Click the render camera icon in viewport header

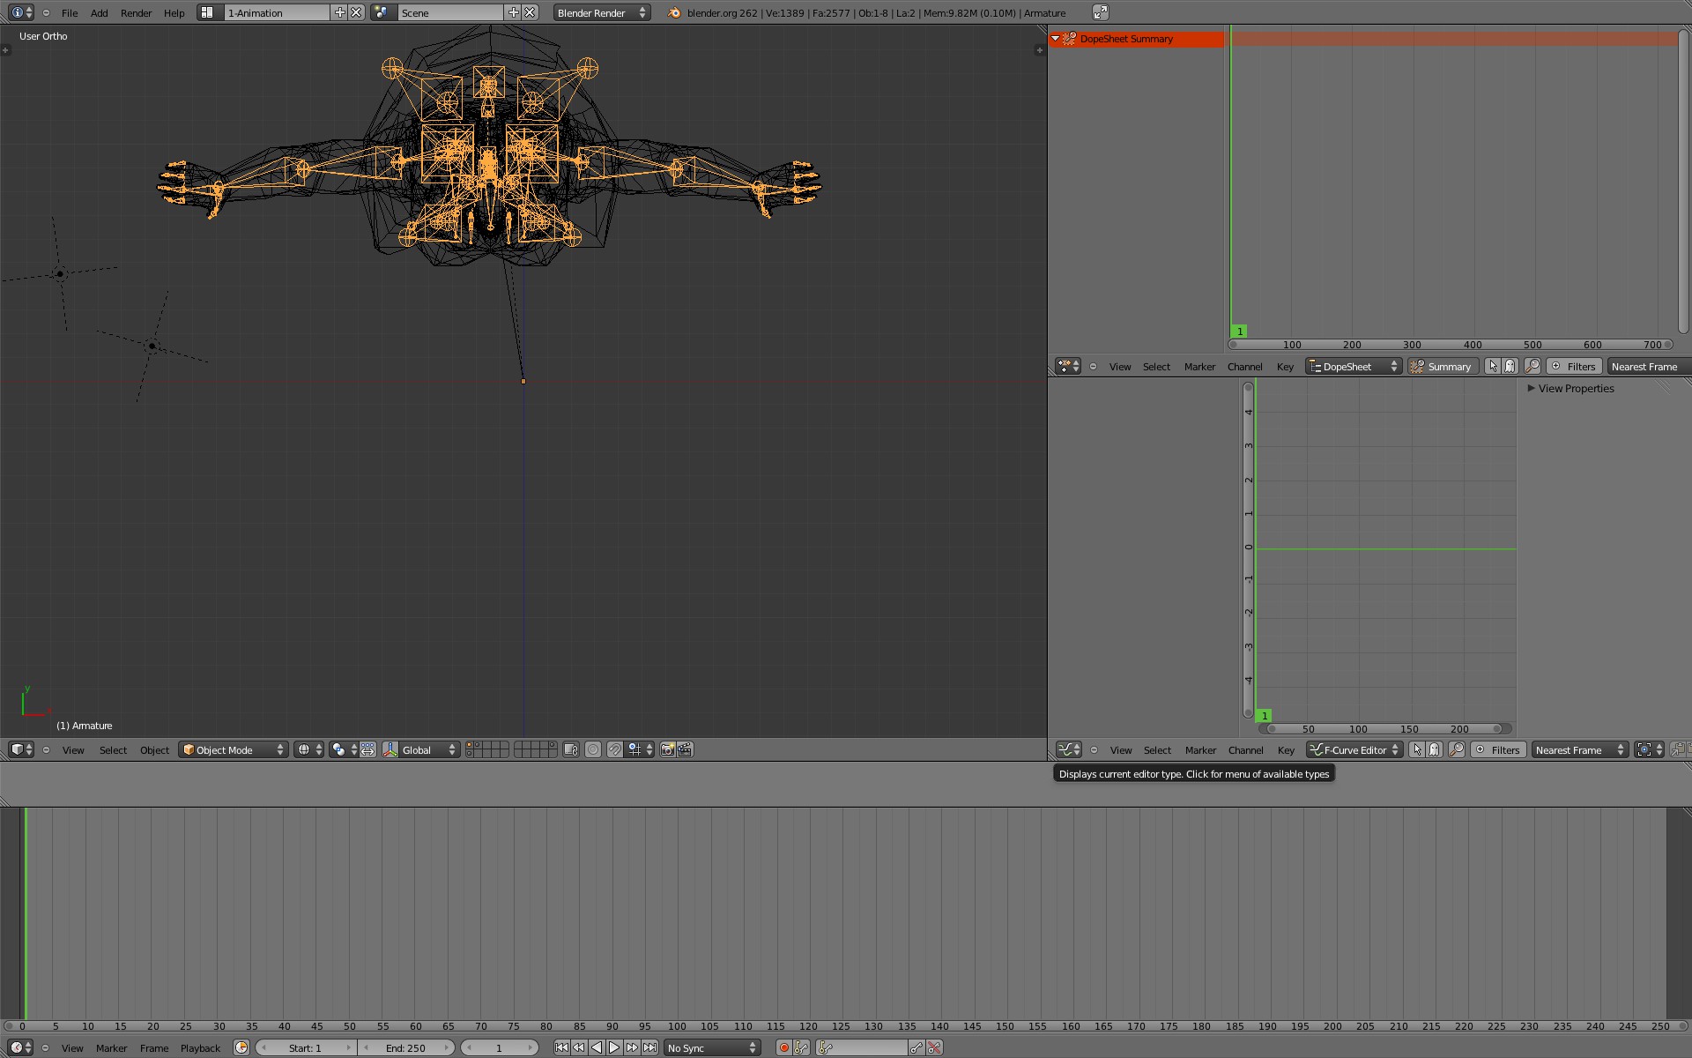click(x=667, y=749)
